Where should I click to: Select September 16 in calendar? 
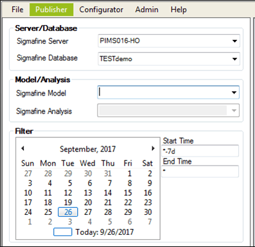point(148,193)
